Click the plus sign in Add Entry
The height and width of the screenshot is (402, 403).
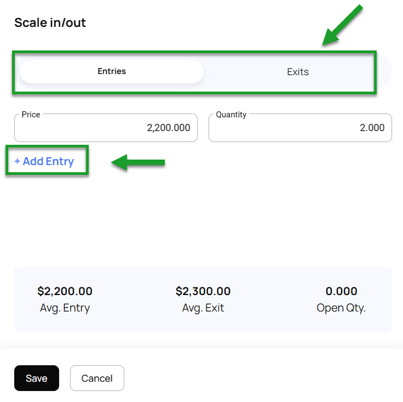pos(17,161)
